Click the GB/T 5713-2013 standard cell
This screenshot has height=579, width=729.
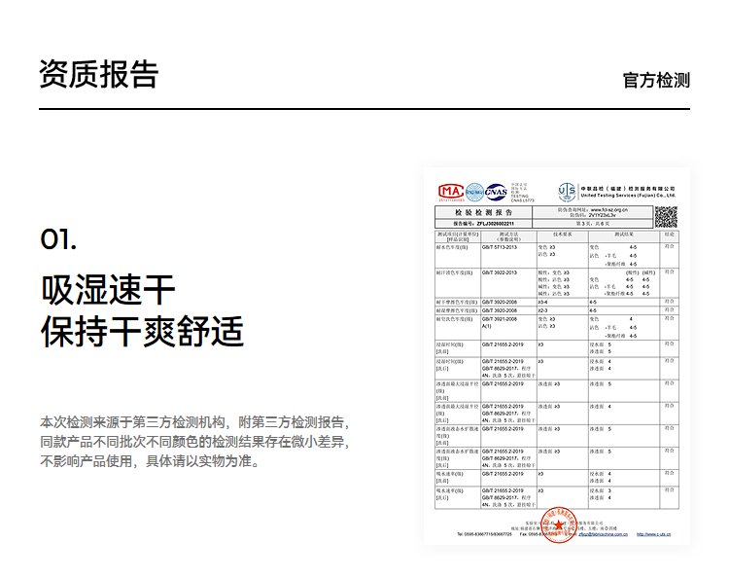[502, 247]
